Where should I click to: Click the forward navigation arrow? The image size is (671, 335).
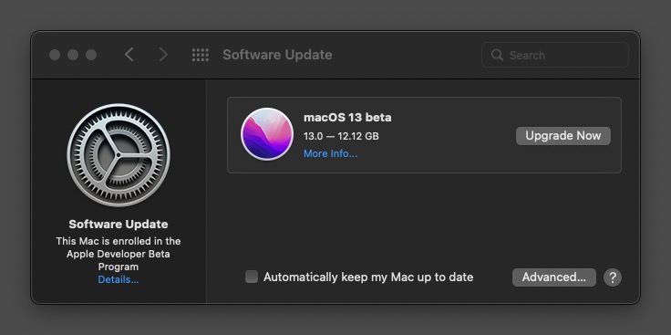click(x=163, y=55)
